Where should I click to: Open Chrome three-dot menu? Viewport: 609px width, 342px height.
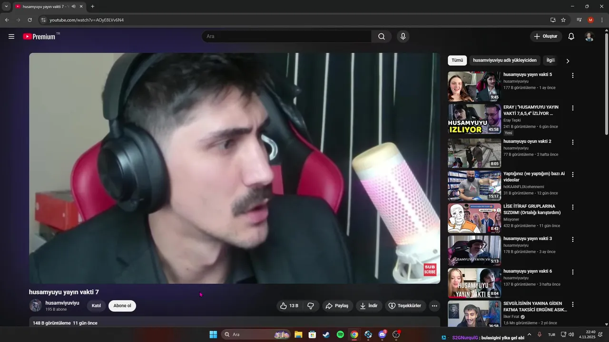coord(601,20)
